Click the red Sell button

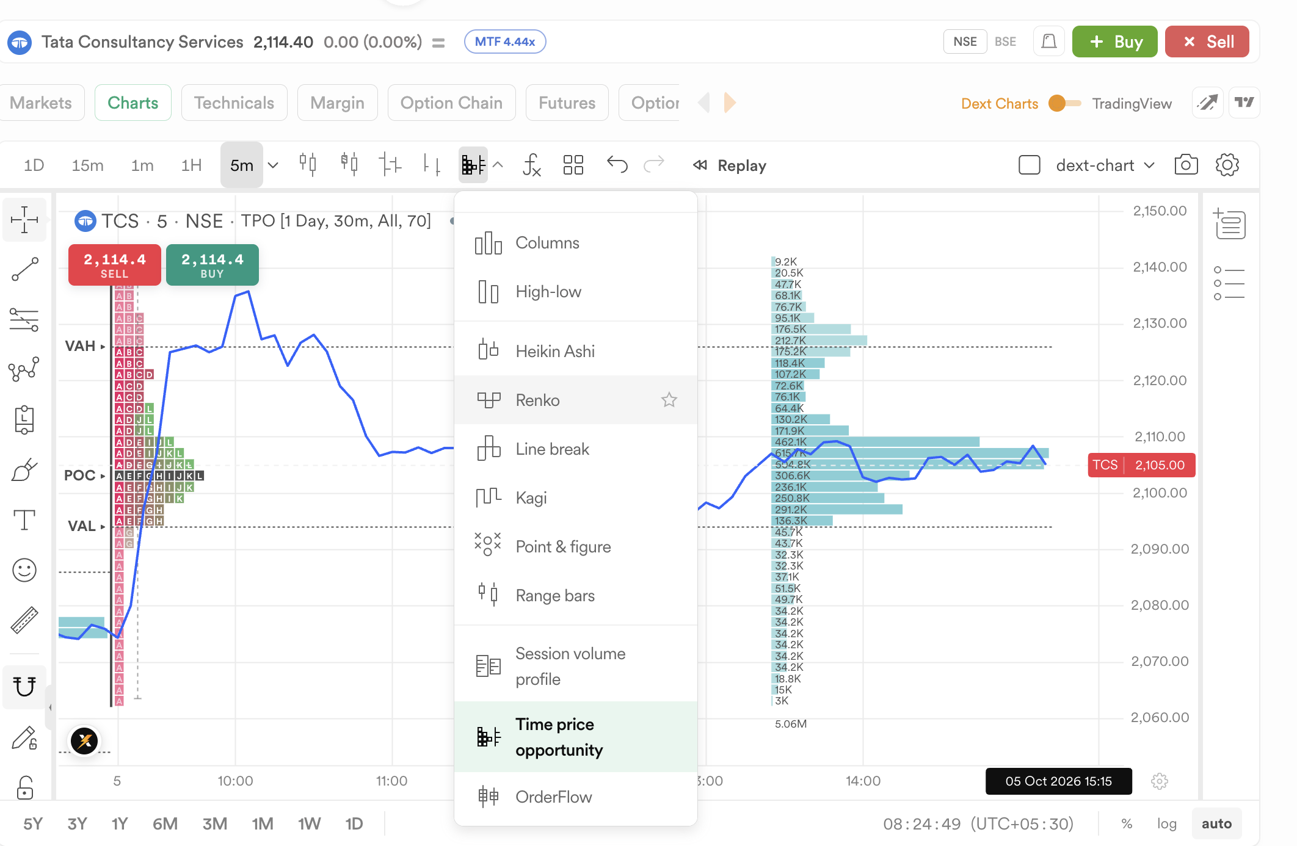pyautogui.click(x=1207, y=42)
